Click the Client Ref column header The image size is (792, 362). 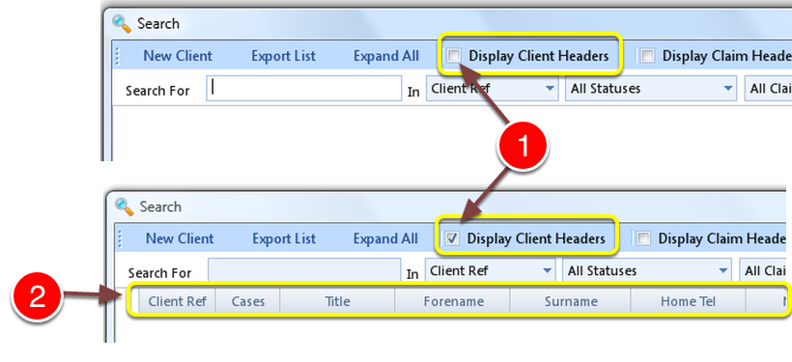pos(177,301)
